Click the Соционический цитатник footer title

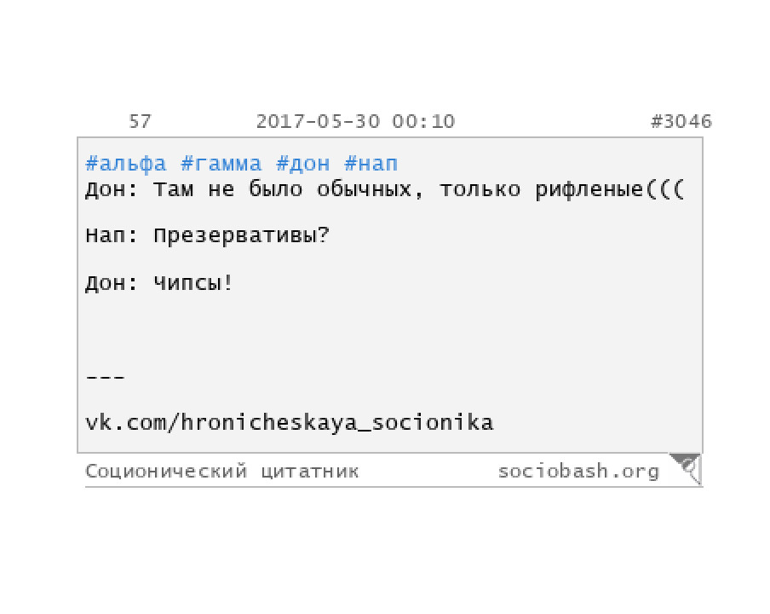[x=222, y=472]
